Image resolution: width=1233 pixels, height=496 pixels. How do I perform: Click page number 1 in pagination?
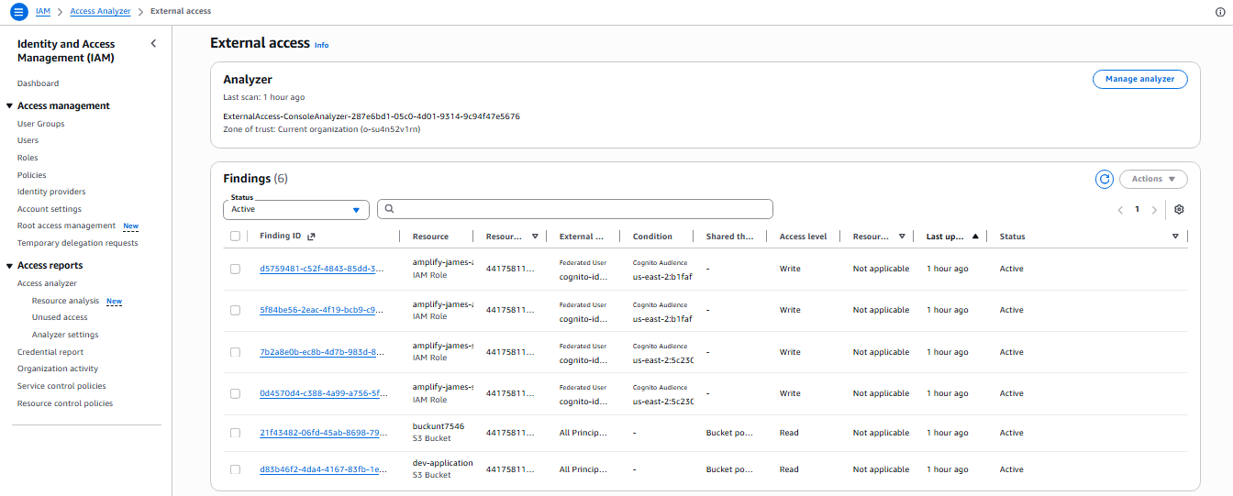point(1137,210)
